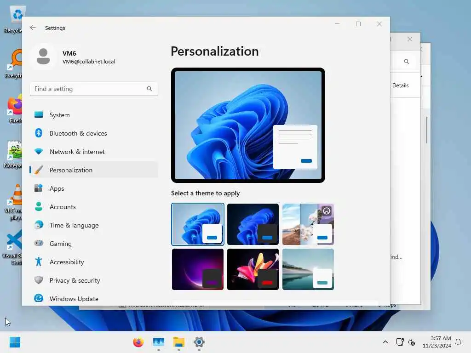Minimize the Settings window

(337, 24)
